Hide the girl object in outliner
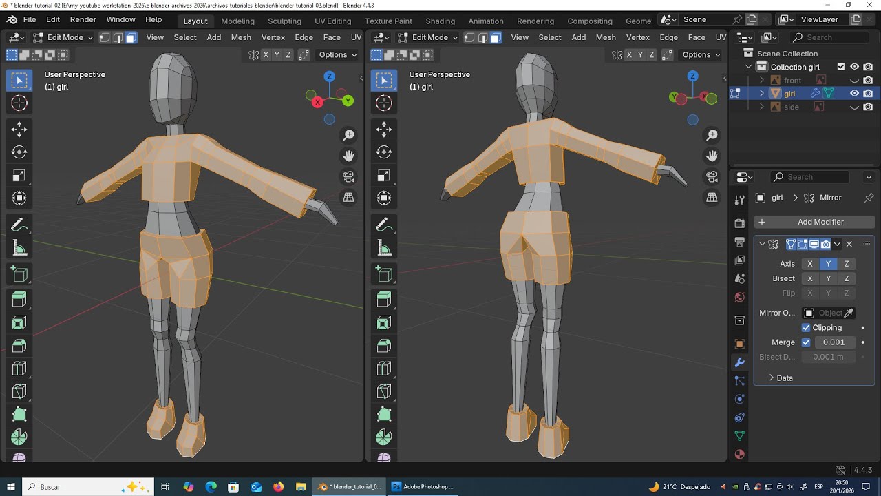Viewport: 881px width, 496px height. click(x=855, y=94)
